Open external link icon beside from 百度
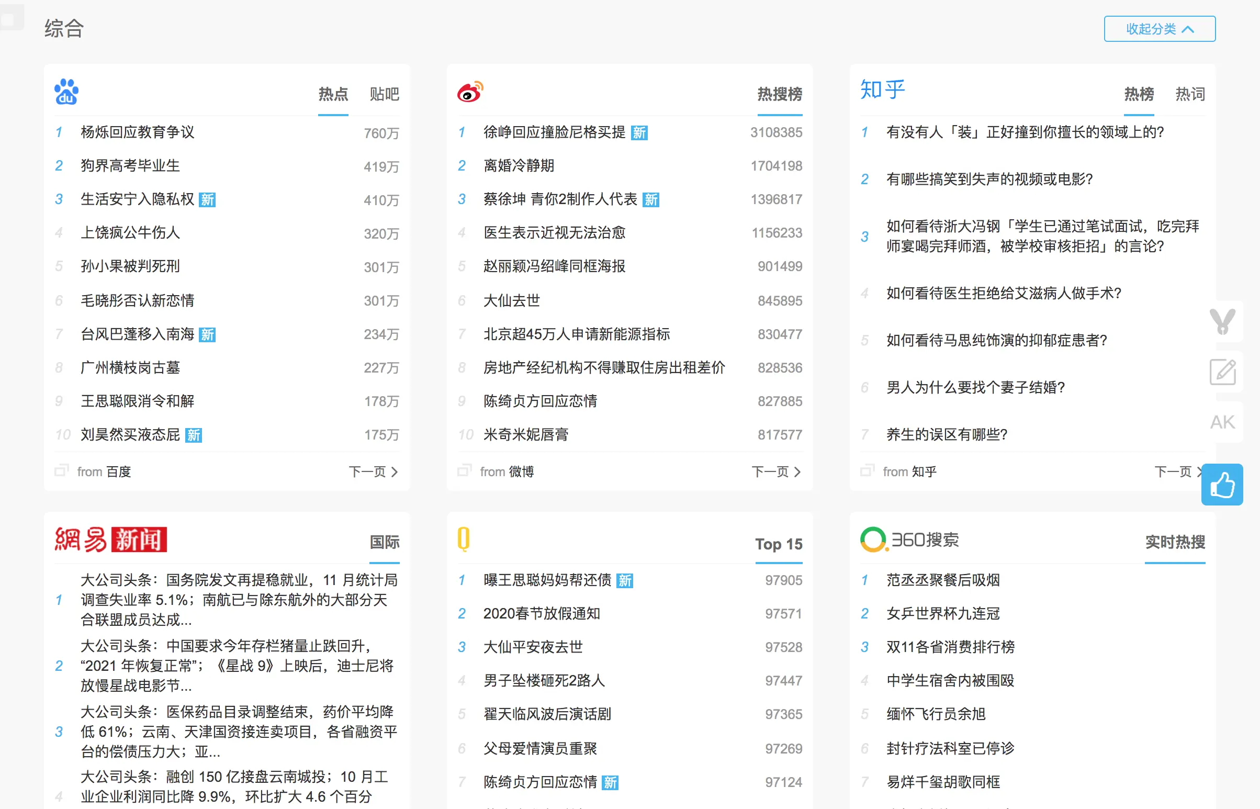Image resolution: width=1260 pixels, height=809 pixels. pyautogui.click(x=62, y=470)
